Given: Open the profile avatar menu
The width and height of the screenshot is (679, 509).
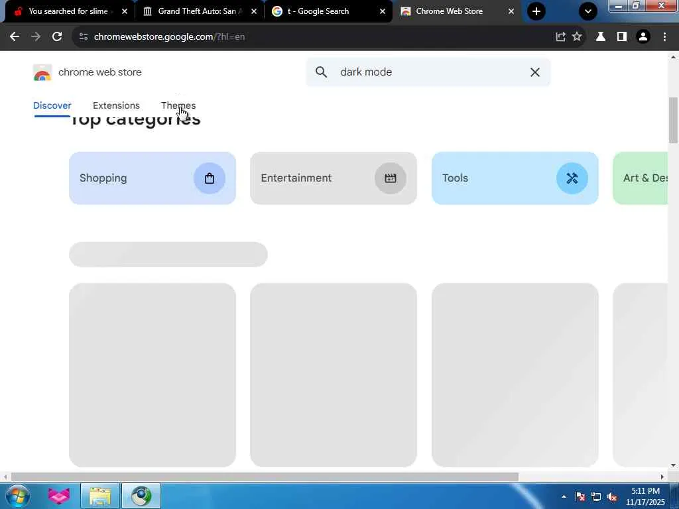Looking at the screenshot, I should pyautogui.click(x=643, y=37).
